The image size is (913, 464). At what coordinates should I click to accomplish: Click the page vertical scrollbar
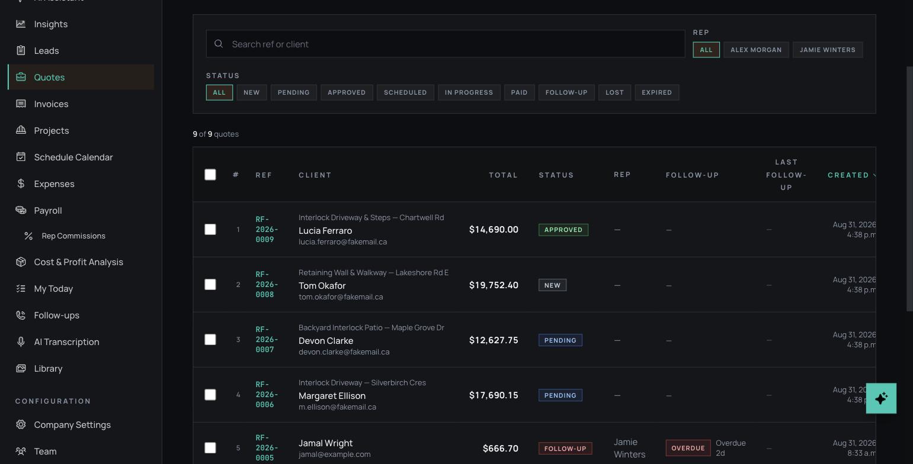tap(909, 188)
